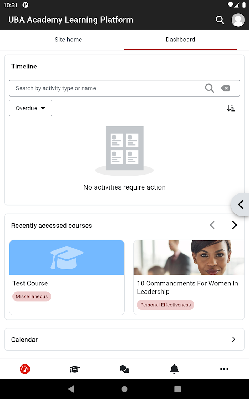This screenshot has height=399, width=249.
Task: Change timeline sort order icon
Action: tap(231, 108)
